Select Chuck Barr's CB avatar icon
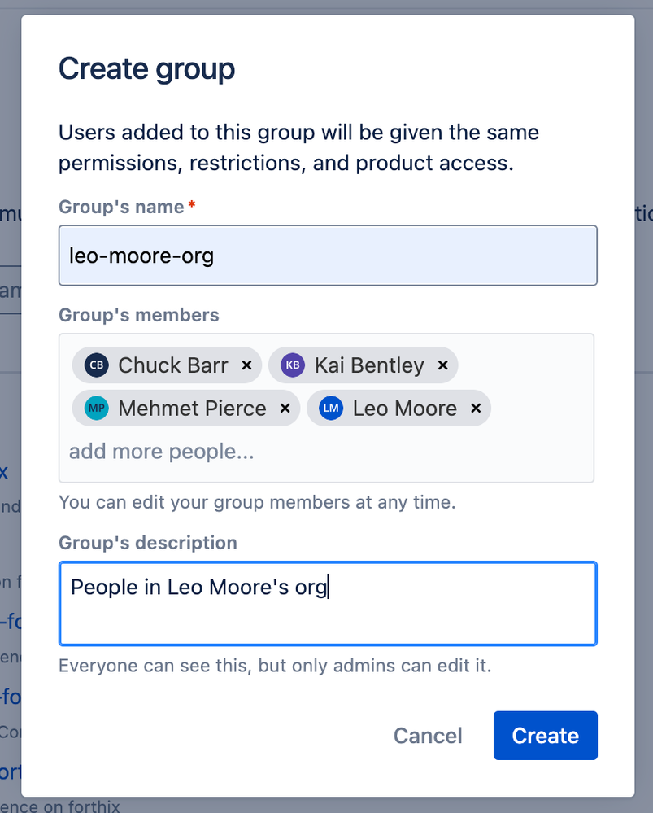 (95, 365)
